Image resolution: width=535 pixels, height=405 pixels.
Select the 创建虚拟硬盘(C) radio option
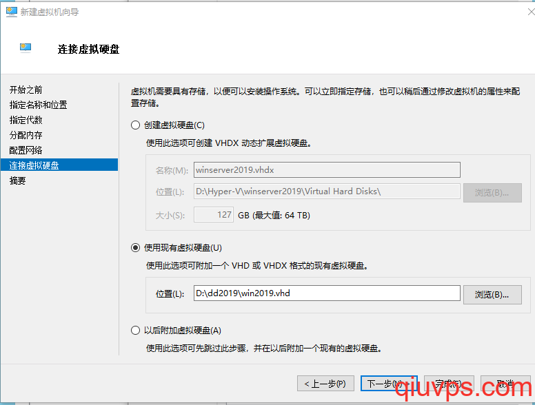(x=135, y=125)
